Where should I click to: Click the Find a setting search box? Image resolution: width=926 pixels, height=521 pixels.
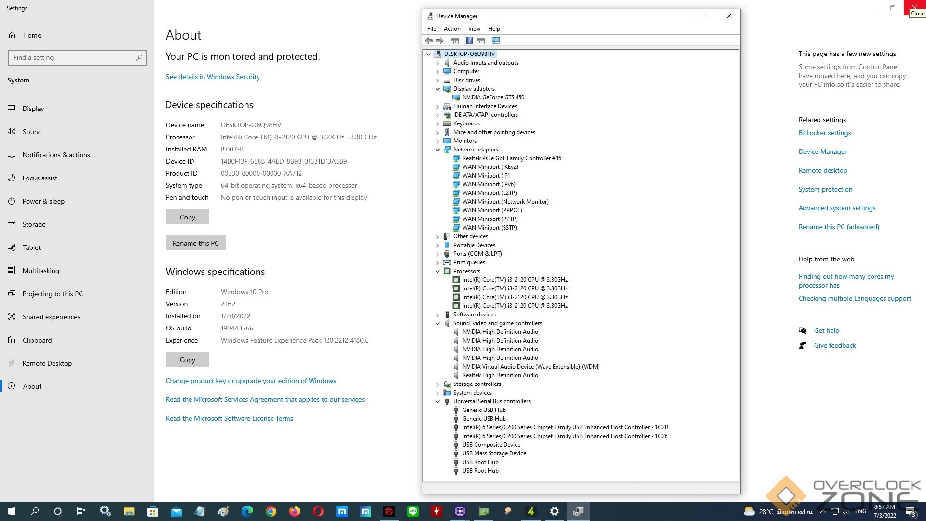[x=72, y=58]
